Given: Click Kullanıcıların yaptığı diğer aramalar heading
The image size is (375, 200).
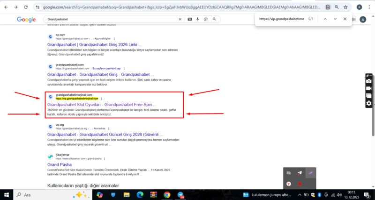Looking at the screenshot, I should [83, 186].
